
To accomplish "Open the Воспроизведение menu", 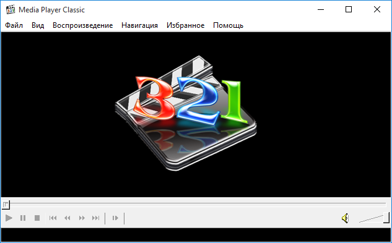I will [x=83, y=25].
